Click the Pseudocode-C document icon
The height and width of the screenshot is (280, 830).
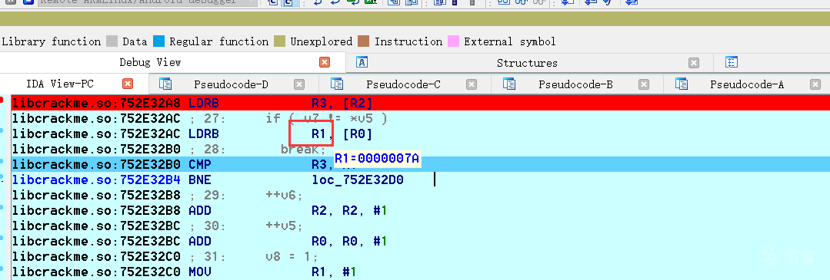[337, 84]
